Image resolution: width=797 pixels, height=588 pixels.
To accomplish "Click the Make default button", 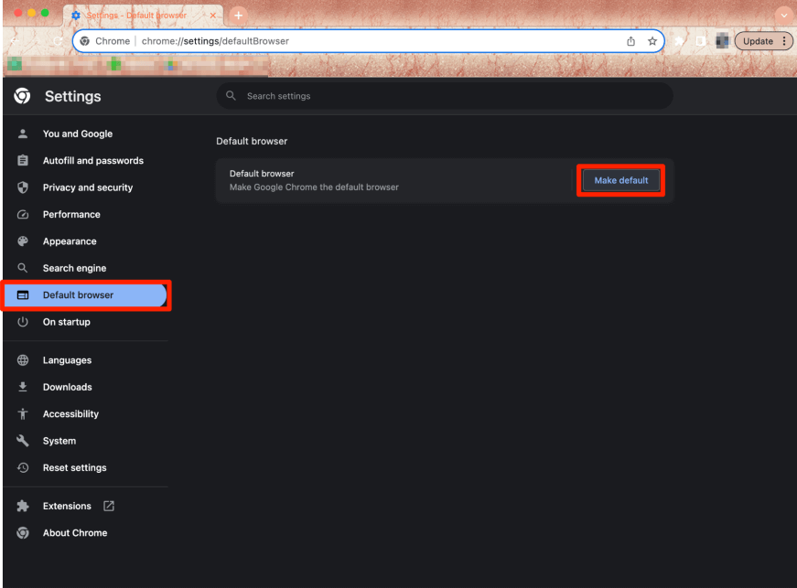I will (620, 180).
